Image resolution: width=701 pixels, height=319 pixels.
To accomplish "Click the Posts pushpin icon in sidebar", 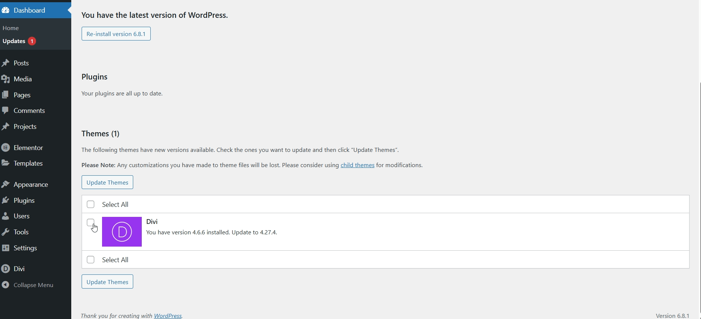I will (x=5, y=63).
